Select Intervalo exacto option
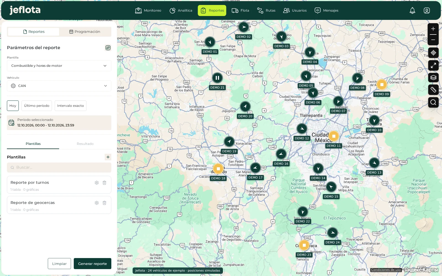Viewport: 442px width, 276px height. [70, 106]
